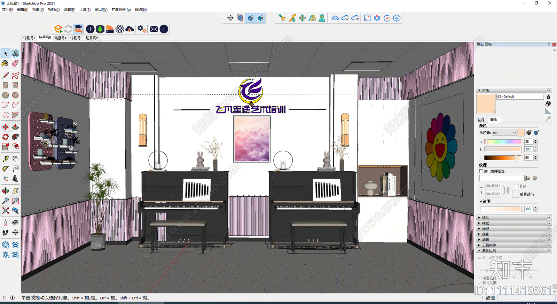Click the Enscape info icon
The width and height of the screenshot is (557, 304).
point(164,29)
